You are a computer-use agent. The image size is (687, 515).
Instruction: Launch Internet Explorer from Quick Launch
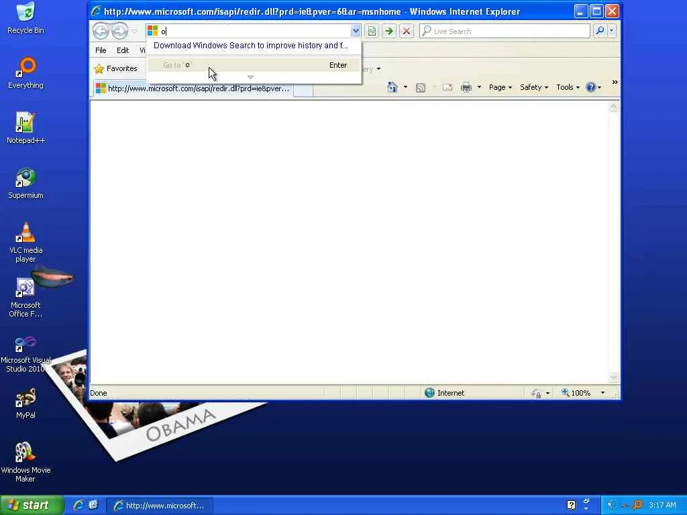tap(78, 505)
